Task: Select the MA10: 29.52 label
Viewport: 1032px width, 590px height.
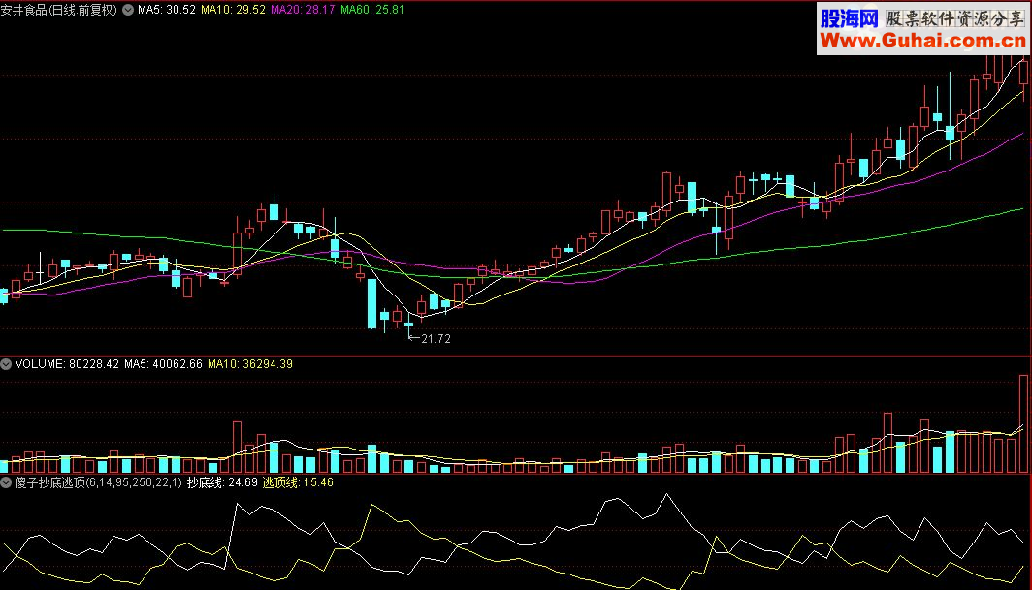Action: point(233,10)
